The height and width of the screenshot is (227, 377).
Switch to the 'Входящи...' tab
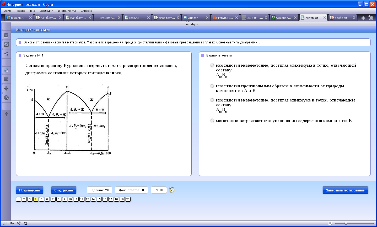pyautogui.click(x=19, y=18)
